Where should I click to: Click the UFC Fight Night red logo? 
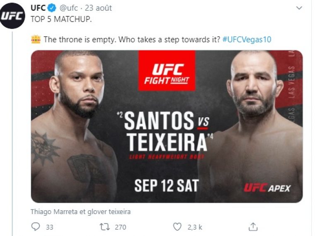point(167,71)
